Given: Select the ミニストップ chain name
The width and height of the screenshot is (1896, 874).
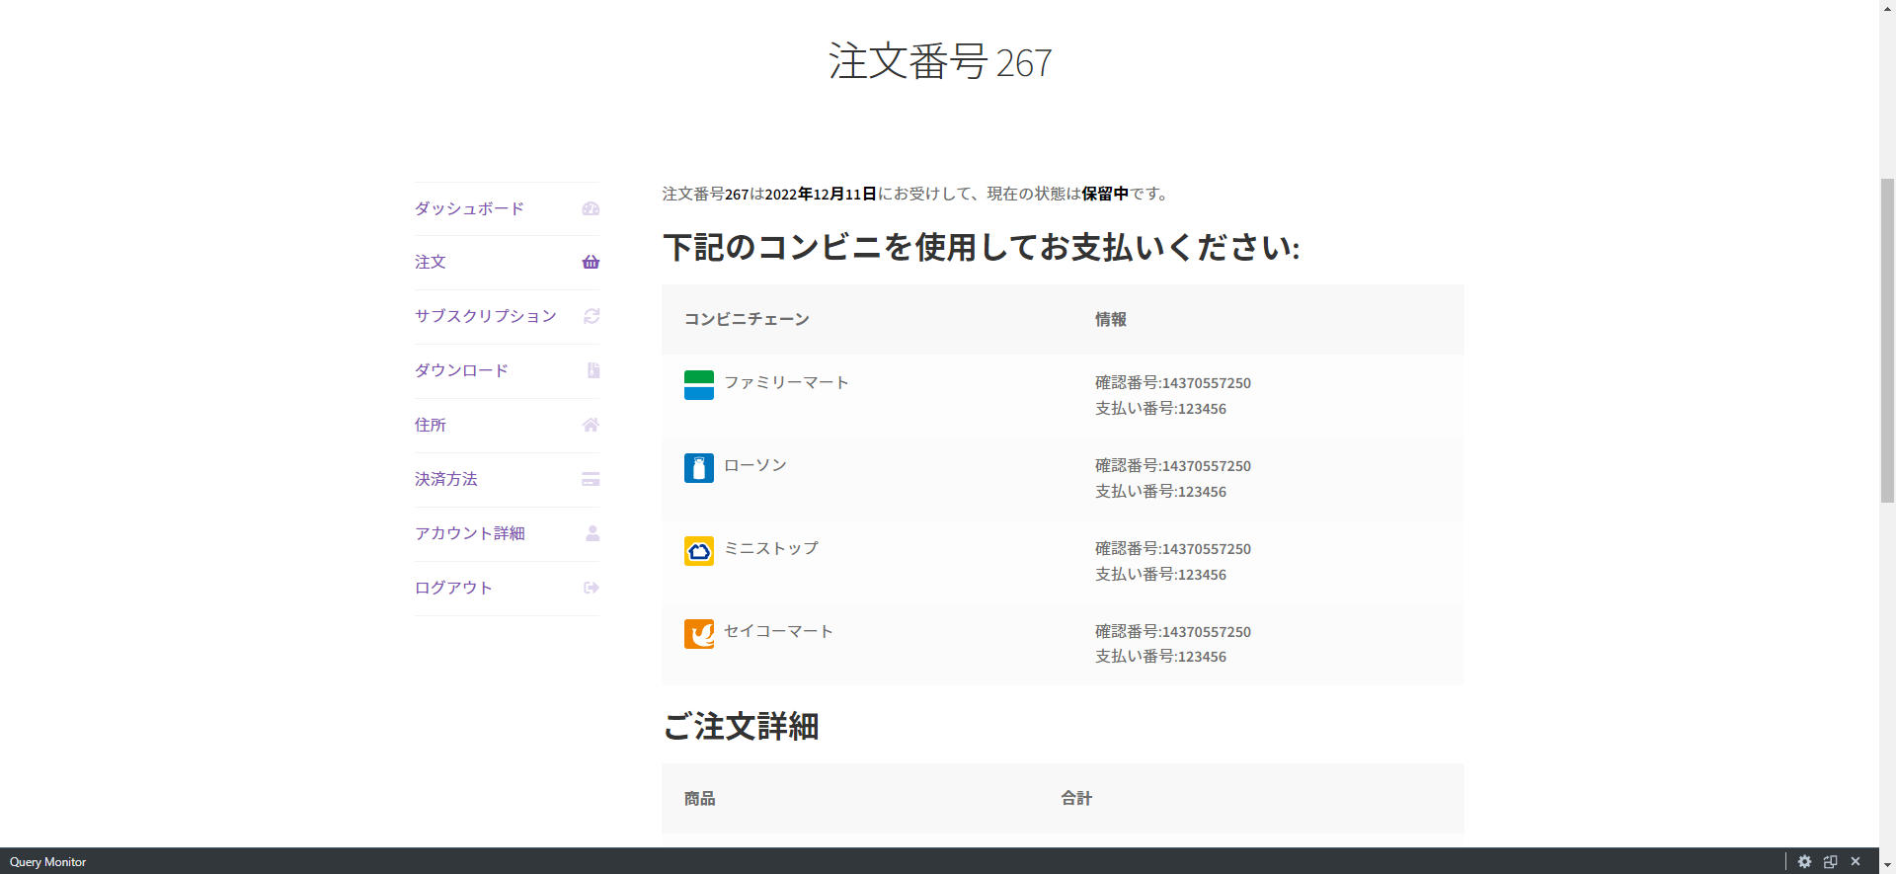Looking at the screenshot, I should click(771, 548).
